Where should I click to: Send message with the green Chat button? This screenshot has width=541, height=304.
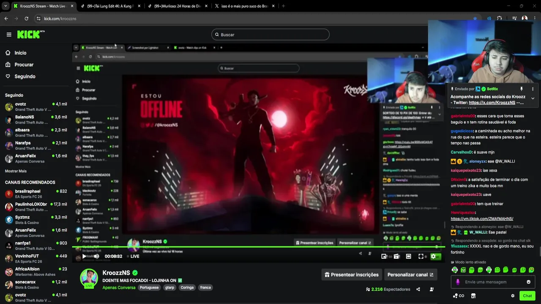527,296
